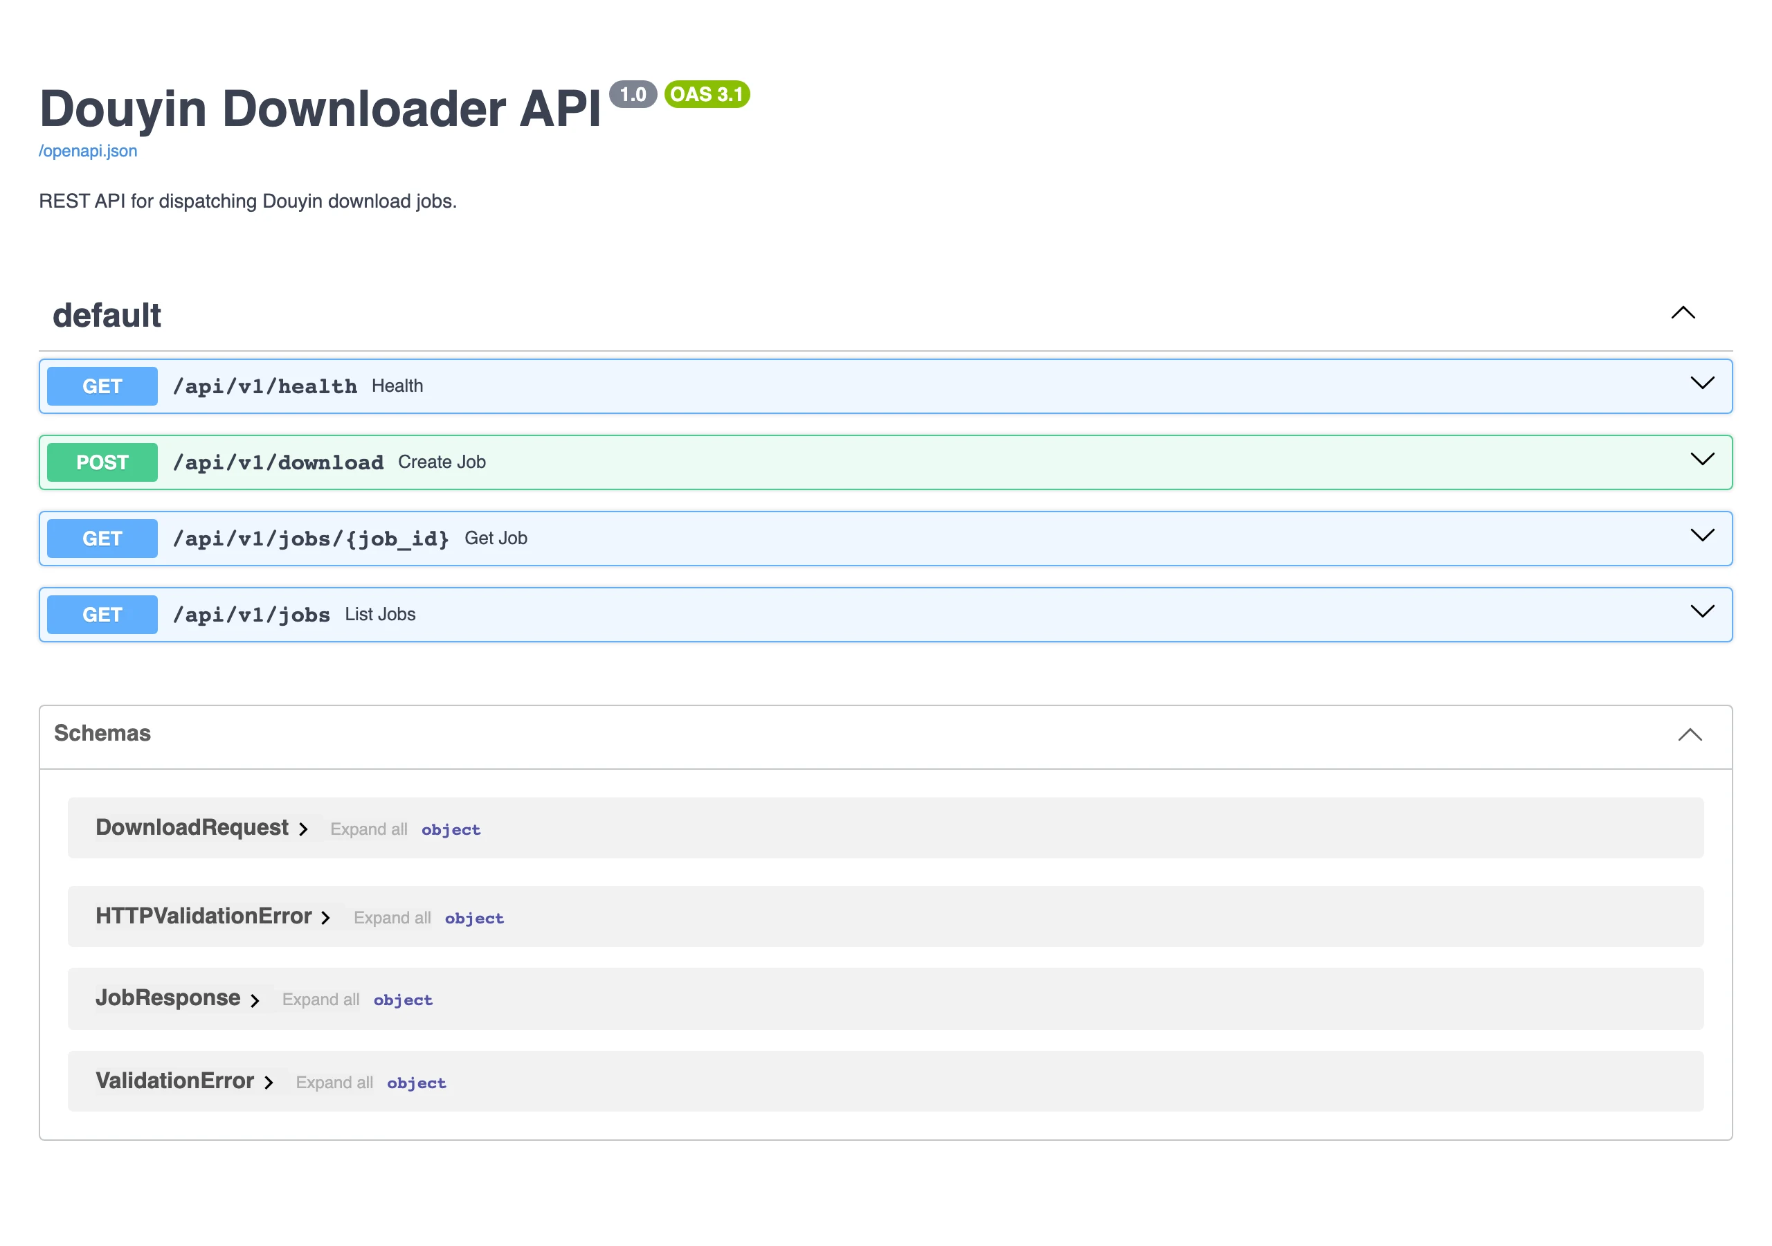Collapse the Schemas section chevron
This screenshot has width=1772, height=1246.
pyautogui.click(x=1690, y=734)
